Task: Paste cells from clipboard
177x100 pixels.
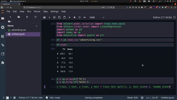Action: [x=64, y=17]
